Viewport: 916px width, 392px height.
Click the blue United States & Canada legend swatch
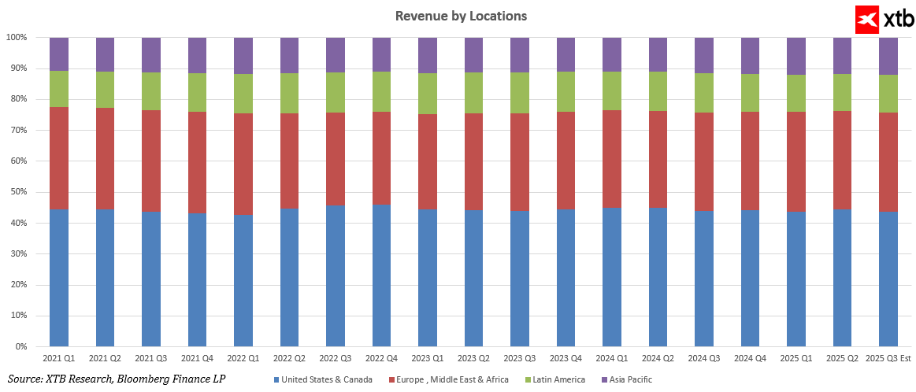click(276, 380)
